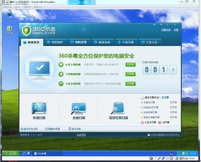Click the BD引擎 BitDefender icon

[160, 122]
